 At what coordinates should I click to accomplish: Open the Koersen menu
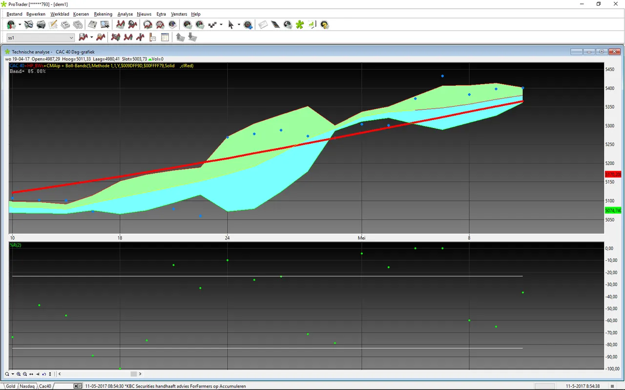pos(81,14)
